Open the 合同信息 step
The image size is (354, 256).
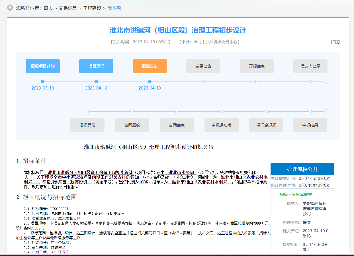coord(177,125)
